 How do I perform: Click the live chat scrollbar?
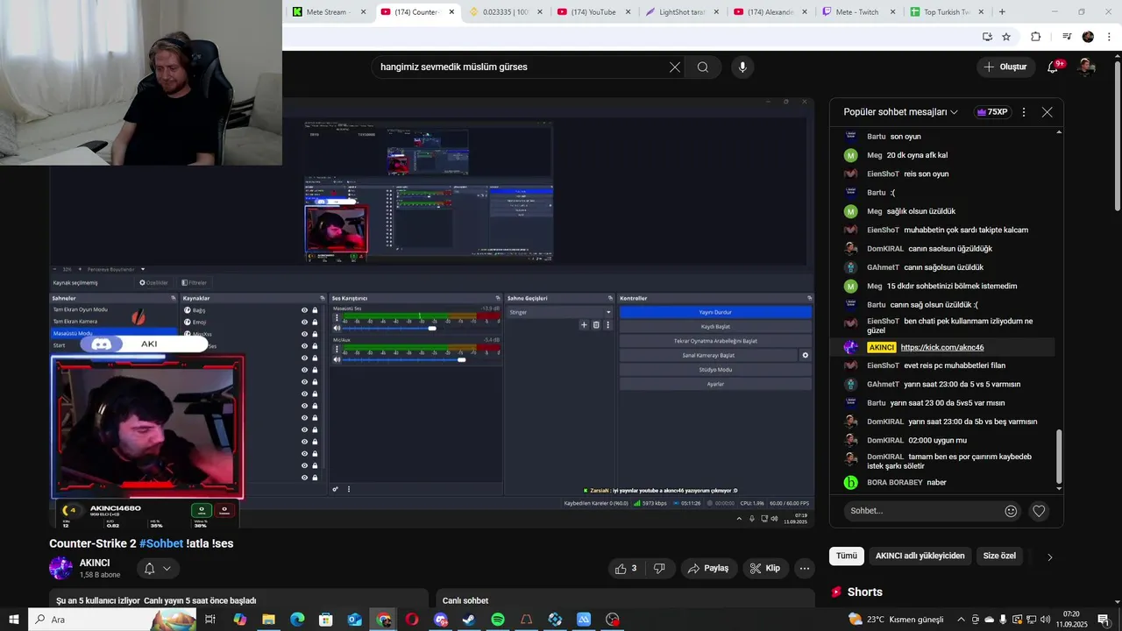pyautogui.click(x=1059, y=456)
